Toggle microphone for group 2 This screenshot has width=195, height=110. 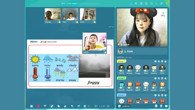tap(162, 78)
